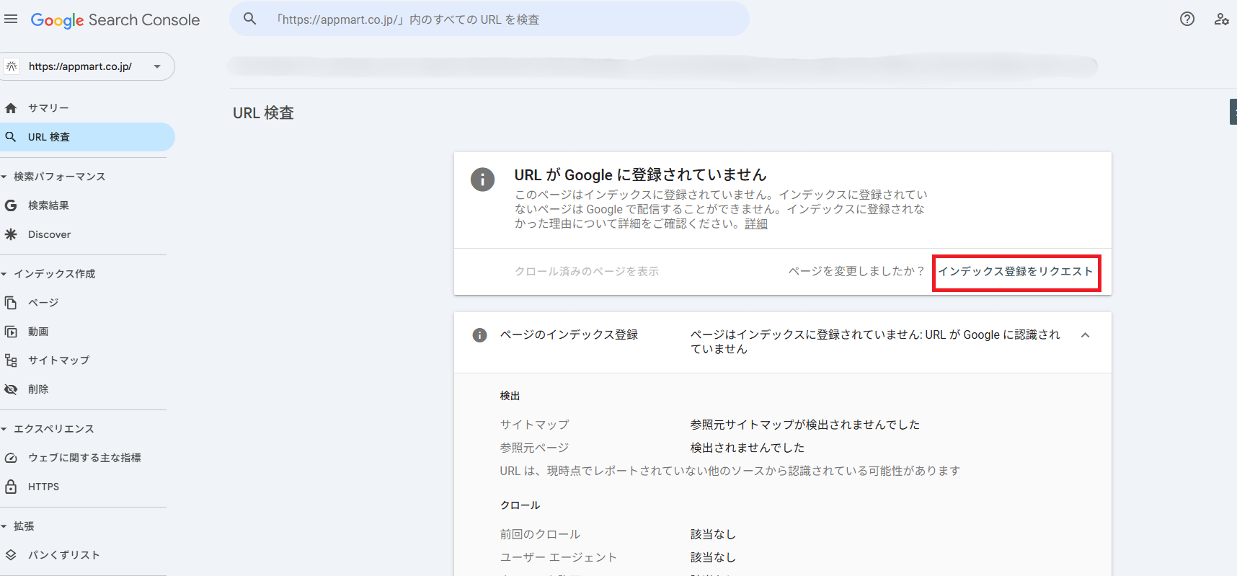
Task: Click the クロール section heading
Action: [x=520, y=505]
